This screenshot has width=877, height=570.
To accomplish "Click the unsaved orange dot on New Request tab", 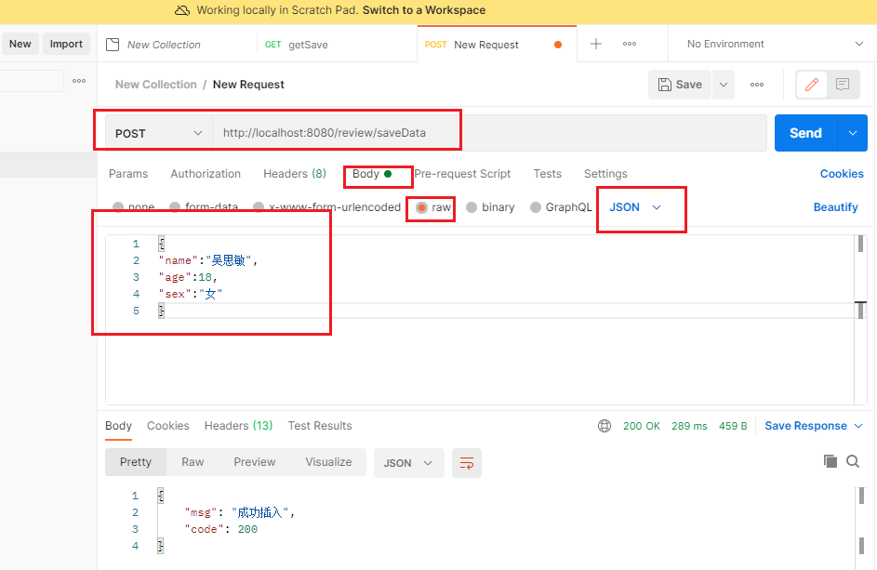I will click(x=558, y=45).
